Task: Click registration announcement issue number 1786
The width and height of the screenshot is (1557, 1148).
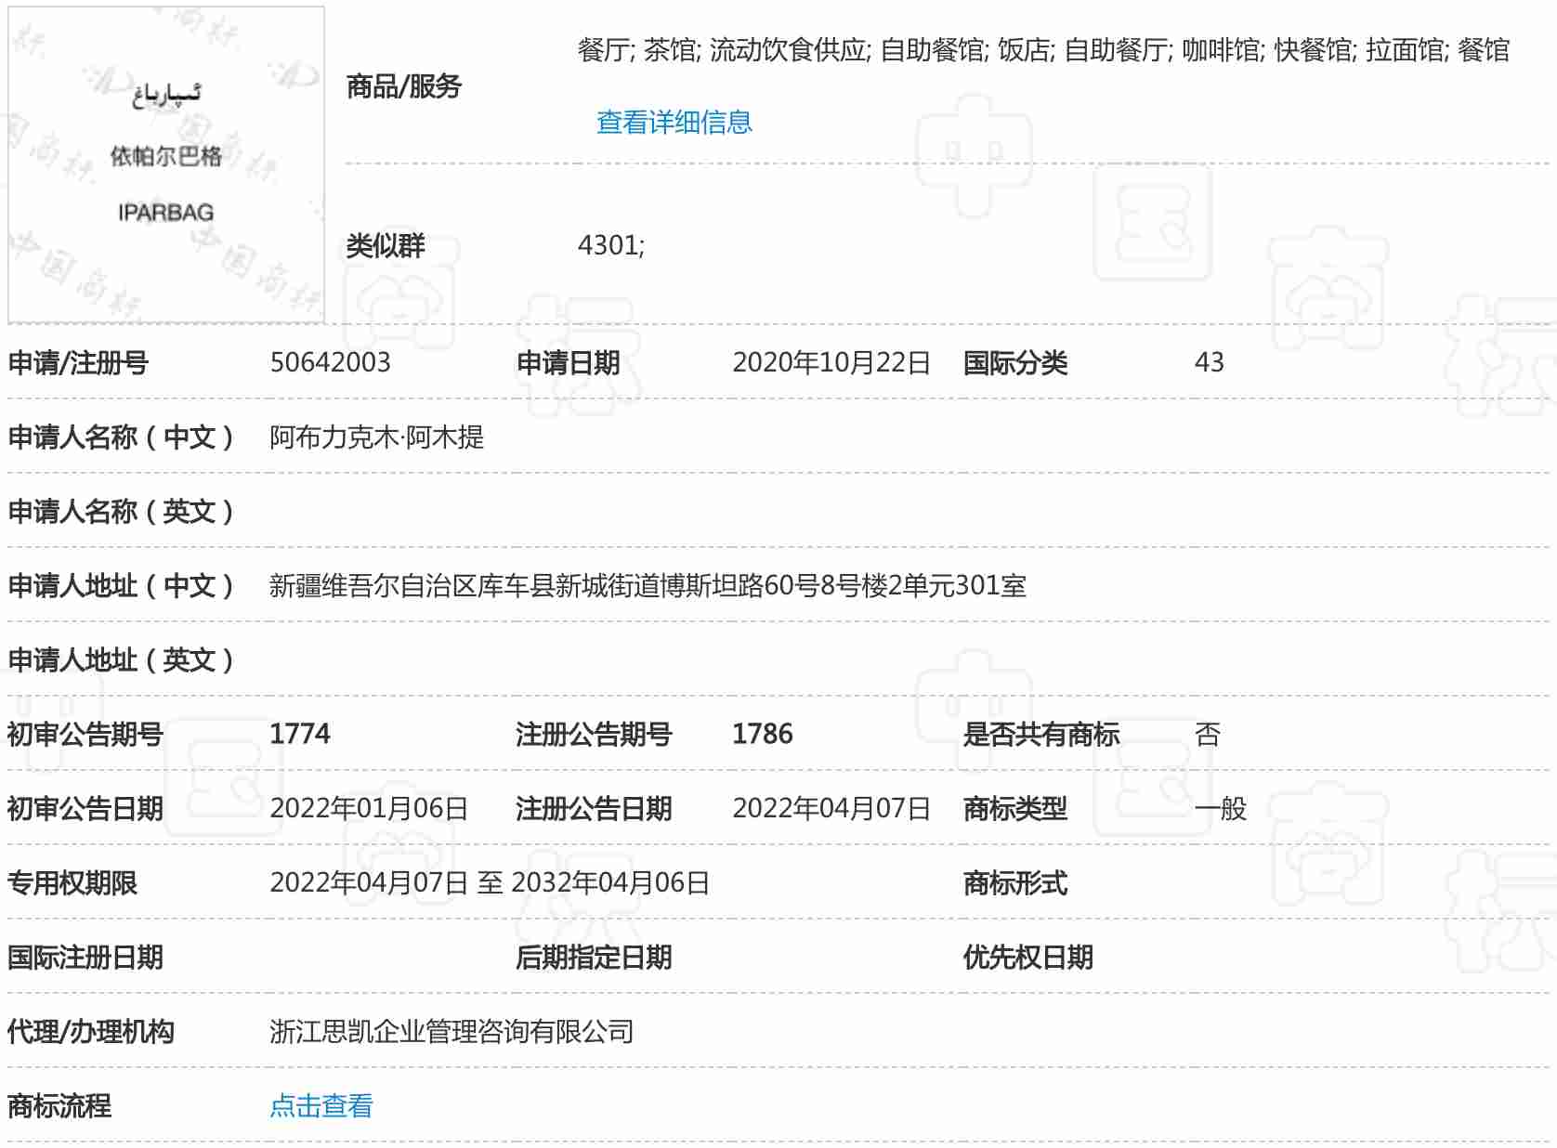Action: [762, 734]
